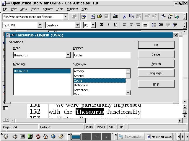Toggle justified alignment
This screenshot has height=141, width=189.
[x=145, y=25]
